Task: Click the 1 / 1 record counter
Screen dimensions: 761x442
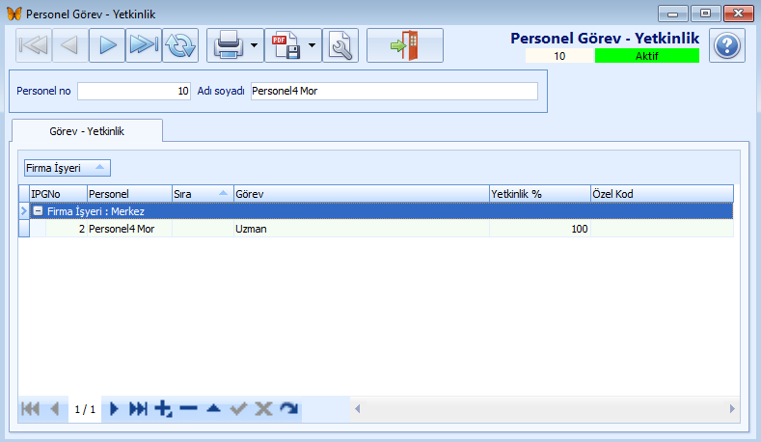Action: [x=85, y=409]
